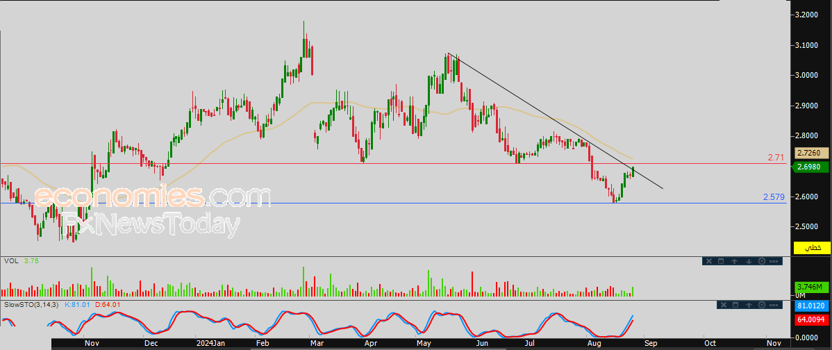This screenshot has width=832, height=350.
Task: Click the Dec date axis label
Action: pos(151,344)
